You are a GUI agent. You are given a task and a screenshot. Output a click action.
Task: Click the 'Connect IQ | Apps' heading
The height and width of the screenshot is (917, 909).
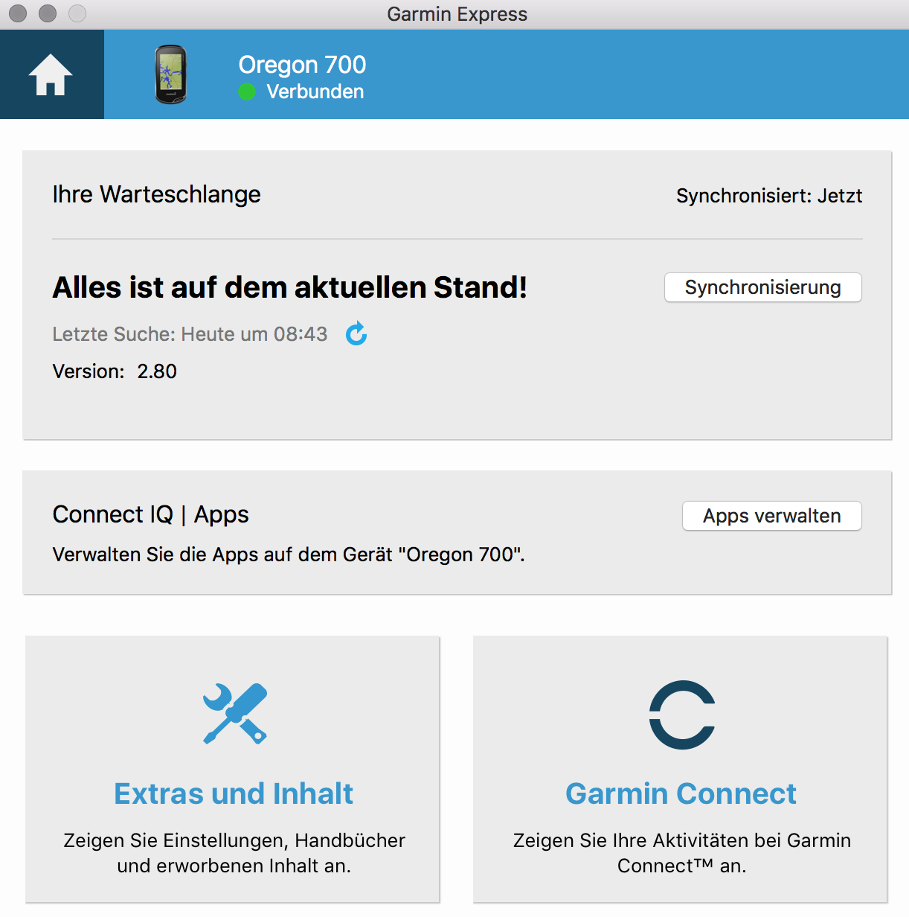[150, 514]
